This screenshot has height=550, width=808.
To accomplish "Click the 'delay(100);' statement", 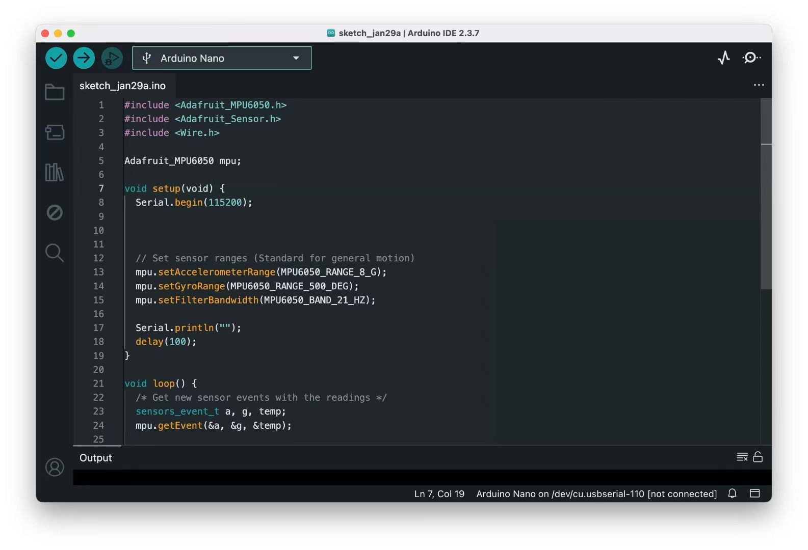I will click(166, 342).
